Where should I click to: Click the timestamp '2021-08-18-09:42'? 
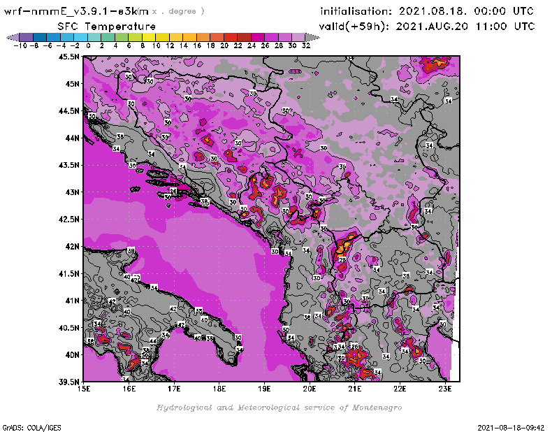511,427
